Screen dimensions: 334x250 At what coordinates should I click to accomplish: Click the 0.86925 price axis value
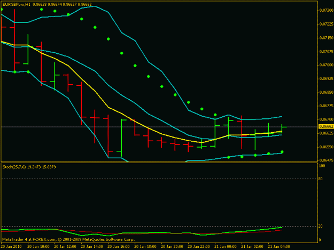pyautogui.click(x=327, y=79)
